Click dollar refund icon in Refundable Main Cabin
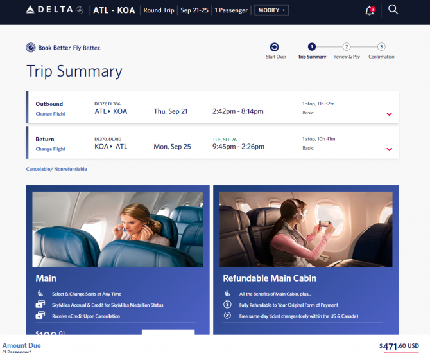 tap(227, 304)
